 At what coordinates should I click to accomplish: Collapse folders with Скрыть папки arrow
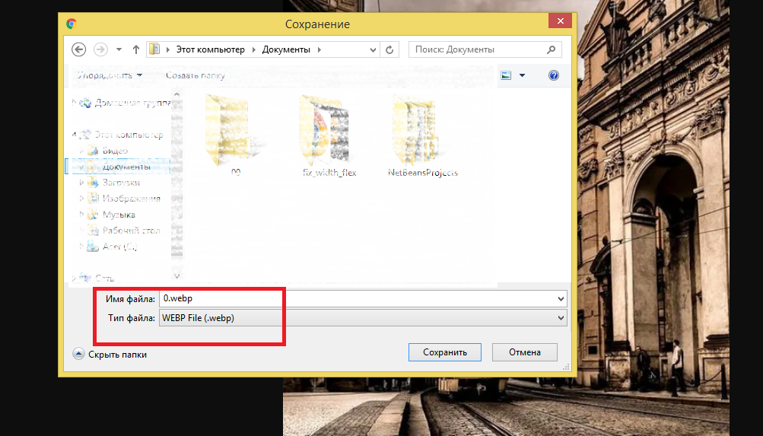78,354
